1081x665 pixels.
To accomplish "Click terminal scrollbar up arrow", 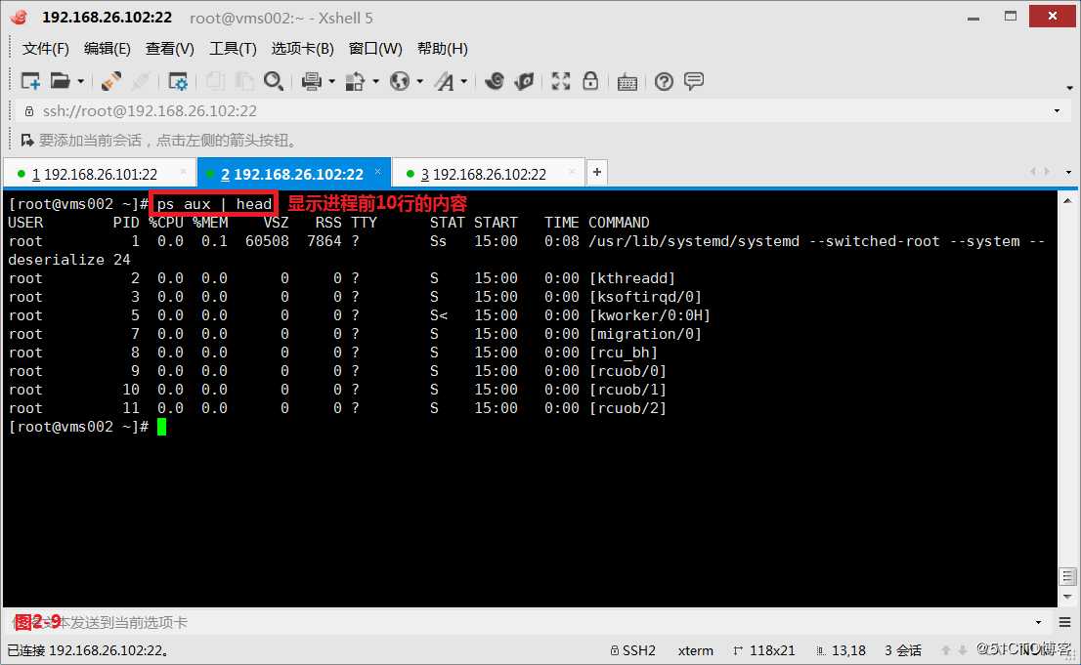I will click(1067, 200).
